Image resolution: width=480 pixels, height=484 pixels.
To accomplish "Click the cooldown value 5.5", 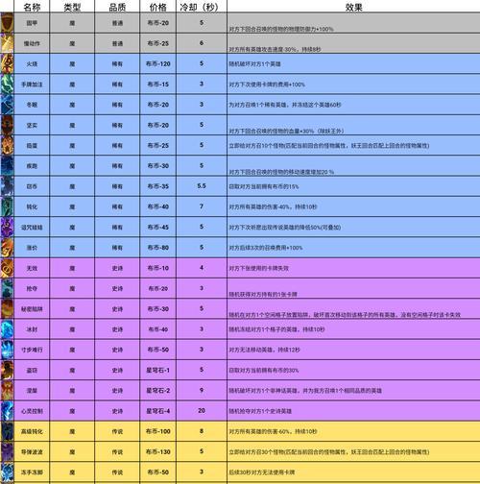I will [x=202, y=186].
